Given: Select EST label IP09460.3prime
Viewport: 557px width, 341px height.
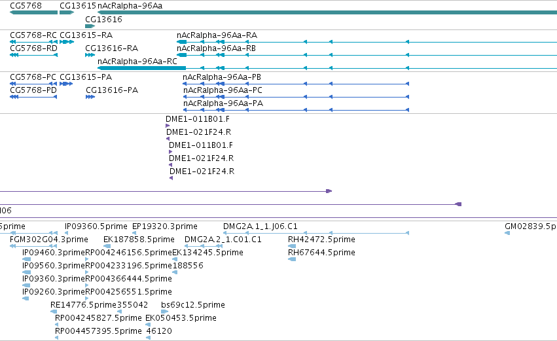Looking at the screenshot, I should click(54, 253).
